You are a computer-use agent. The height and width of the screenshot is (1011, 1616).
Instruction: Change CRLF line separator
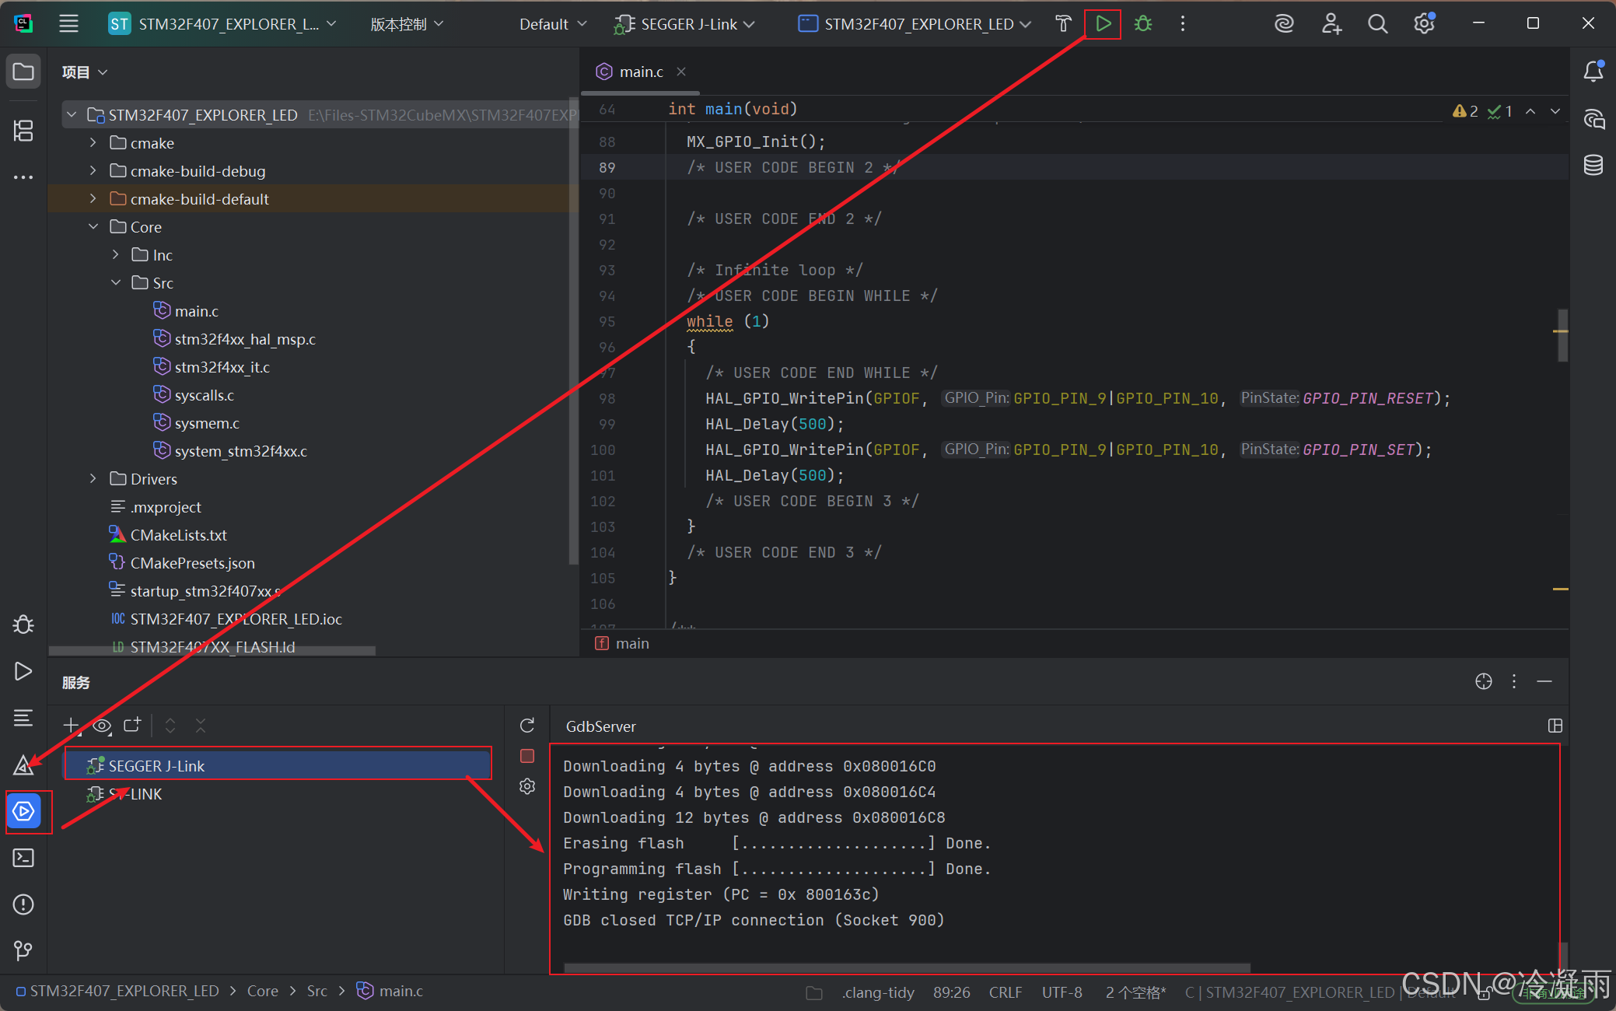point(1006,992)
